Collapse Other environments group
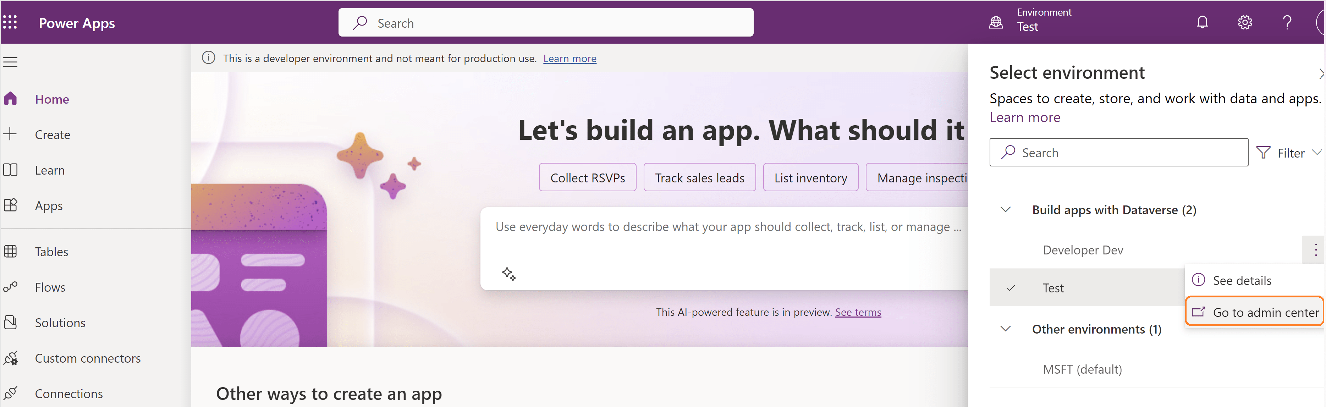Viewport: 1326px width, 407px height. tap(1005, 328)
